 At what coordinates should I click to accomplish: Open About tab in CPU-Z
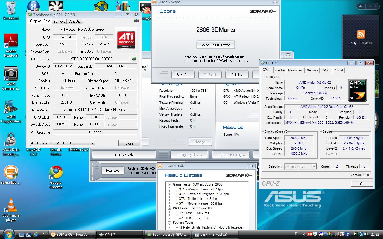pyautogui.click(x=338, y=70)
